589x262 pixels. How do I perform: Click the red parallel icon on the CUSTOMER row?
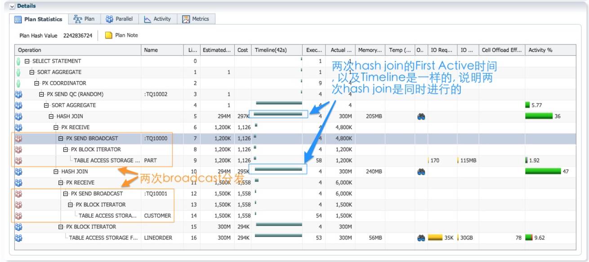(x=18, y=216)
